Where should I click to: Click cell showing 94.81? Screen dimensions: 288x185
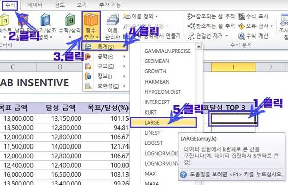pyautogui.click(x=121, y=128)
